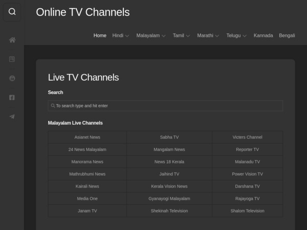Open the Sabha TV channel
This screenshot has height=230, width=307.
coord(169,137)
